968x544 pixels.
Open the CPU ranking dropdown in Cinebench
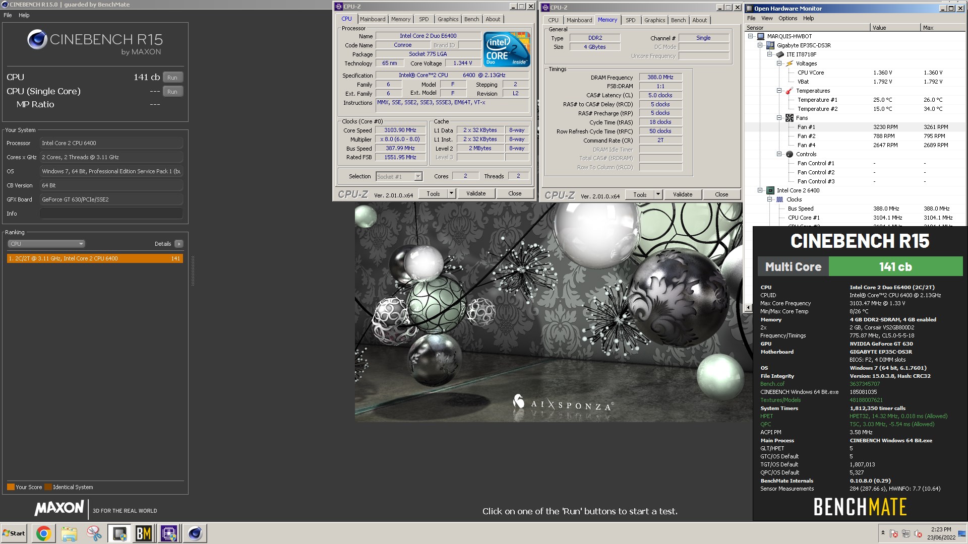46,244
